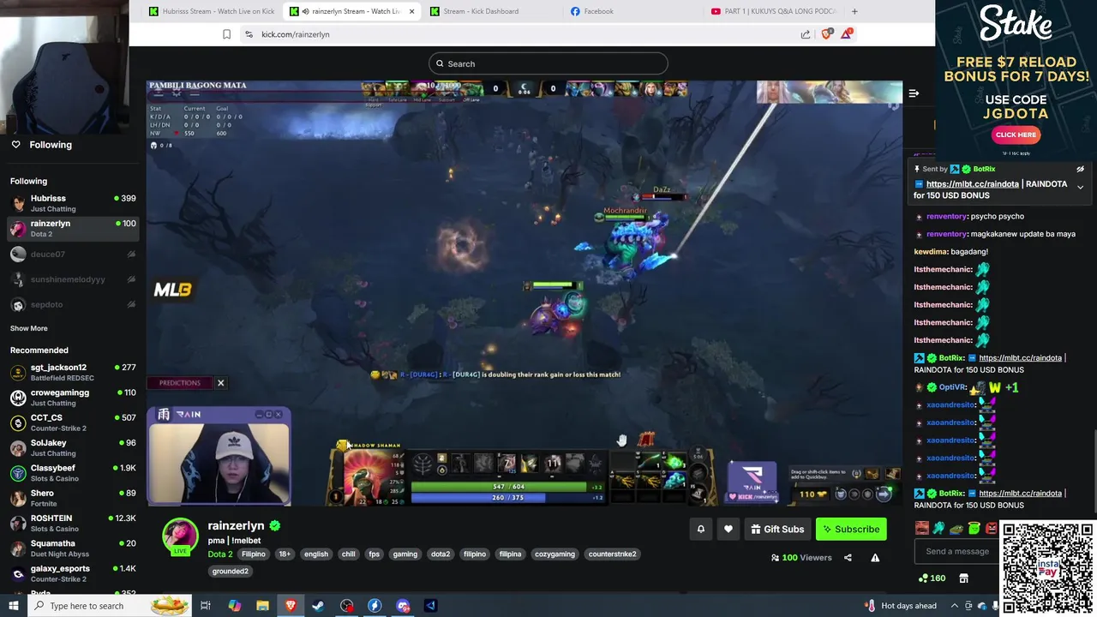Report the stream via warning triangle icon

[875, 558]
